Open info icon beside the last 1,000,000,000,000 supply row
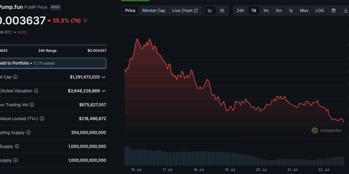This screenshot has width=349, height=174. (16, 160)
